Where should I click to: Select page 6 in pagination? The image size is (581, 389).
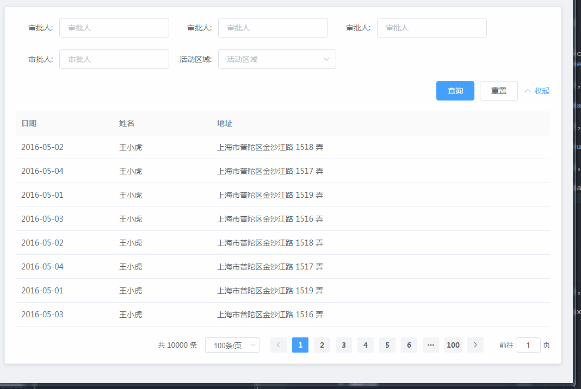pos(409,345)
